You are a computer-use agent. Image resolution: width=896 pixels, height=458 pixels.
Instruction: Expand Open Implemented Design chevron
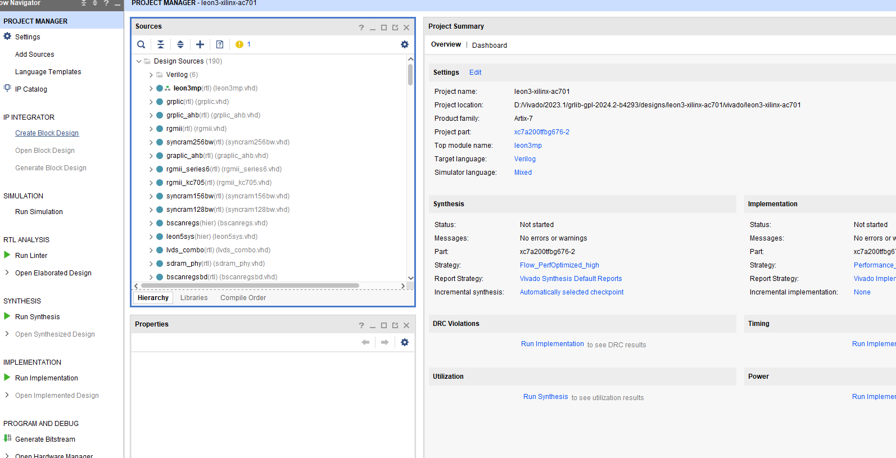[7, 395]
